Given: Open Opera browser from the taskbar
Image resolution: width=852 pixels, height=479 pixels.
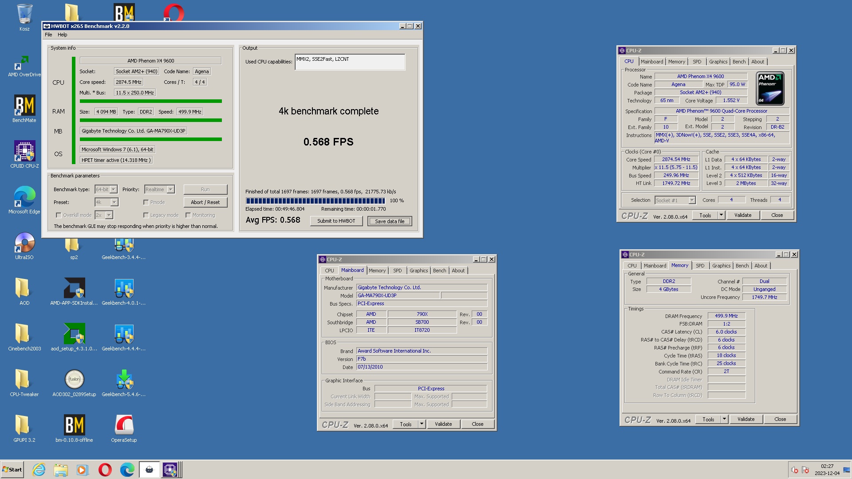Looking at the screenshot, I should tap(105, 470).
